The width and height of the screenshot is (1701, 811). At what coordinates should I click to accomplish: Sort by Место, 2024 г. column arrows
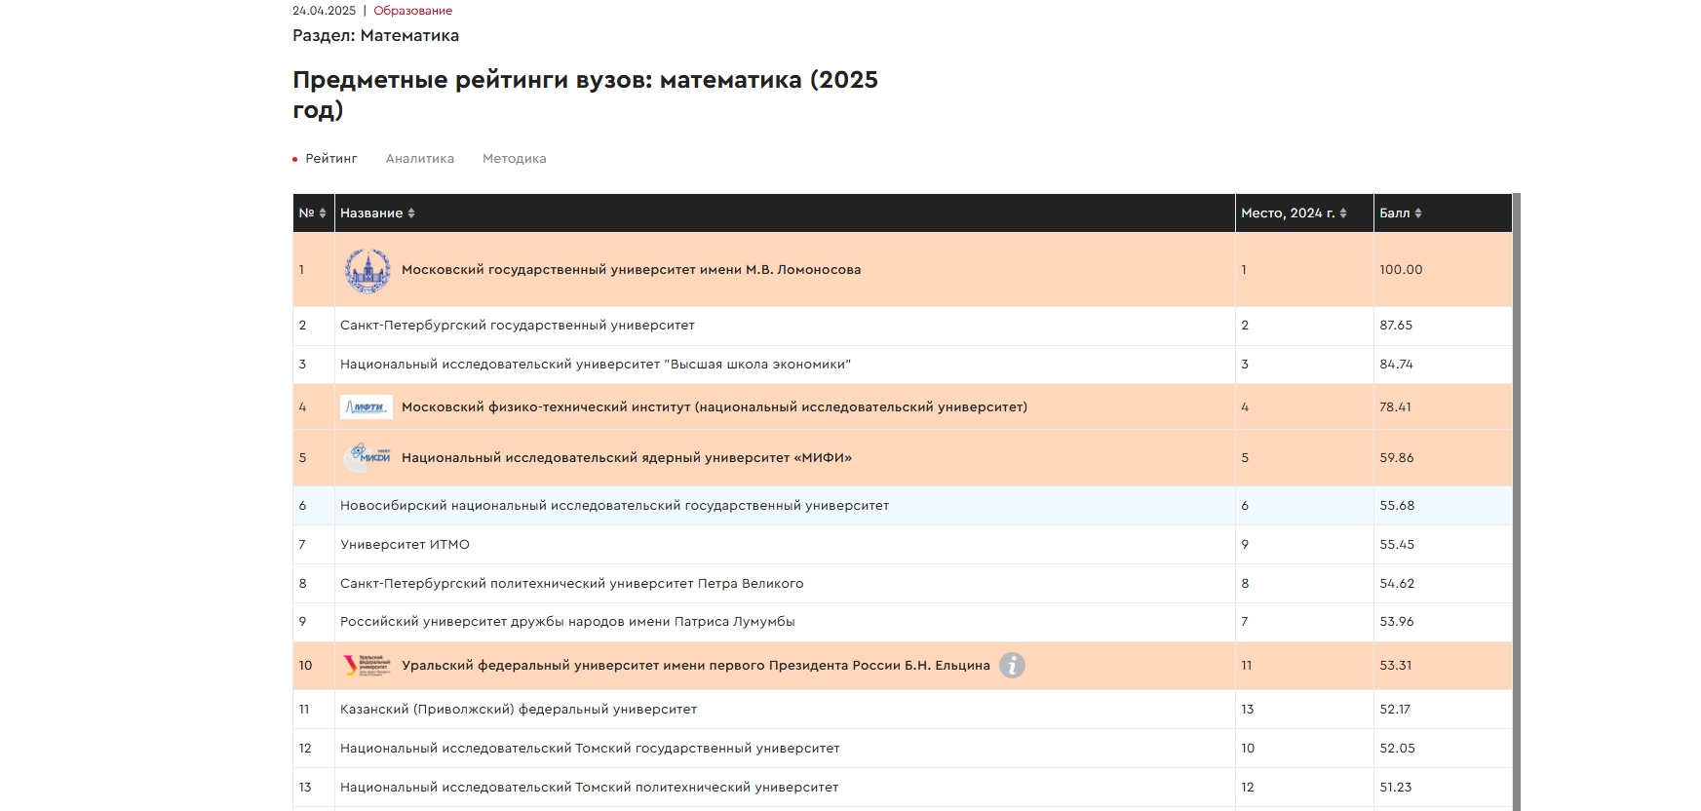point(1343,213)
